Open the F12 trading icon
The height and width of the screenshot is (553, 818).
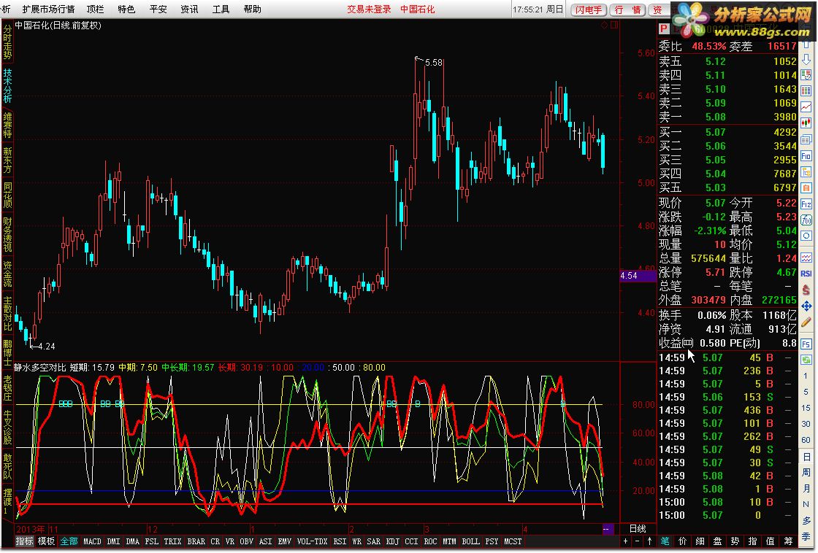tap(806, 204)
